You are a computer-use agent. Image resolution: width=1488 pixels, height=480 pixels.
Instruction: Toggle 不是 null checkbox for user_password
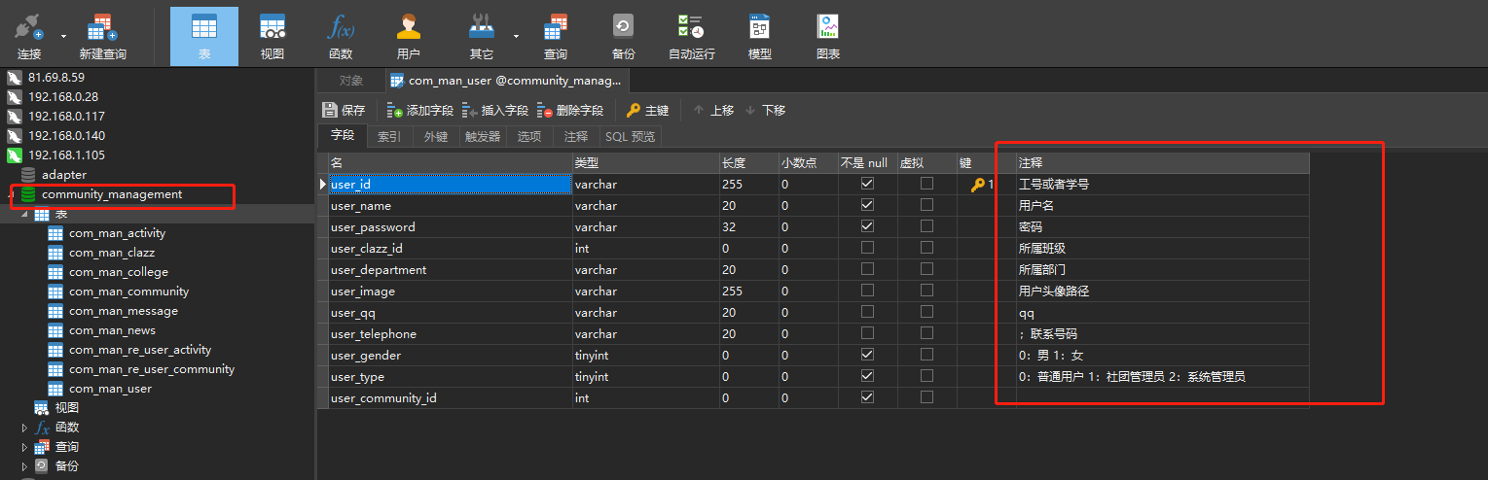867,226
